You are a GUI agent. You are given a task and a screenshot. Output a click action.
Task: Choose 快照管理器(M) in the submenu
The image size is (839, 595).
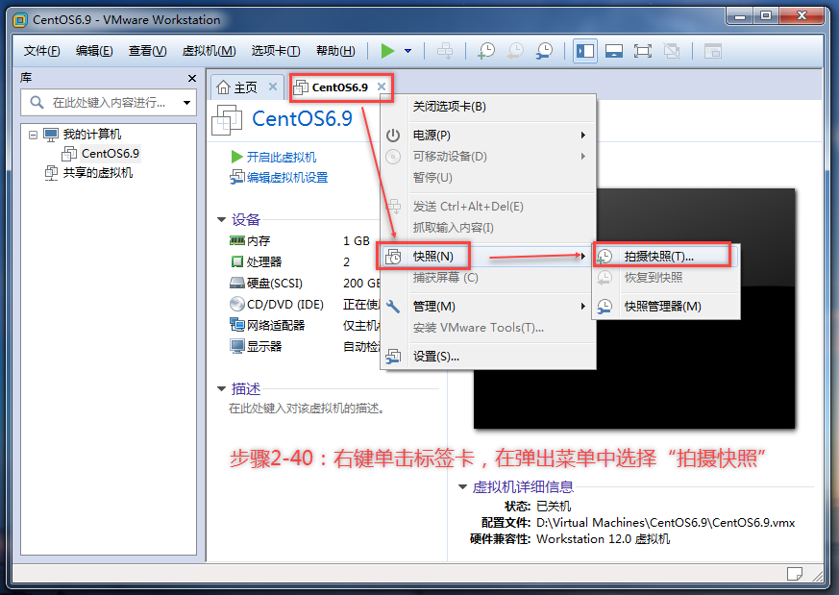(x=666, y=306)
